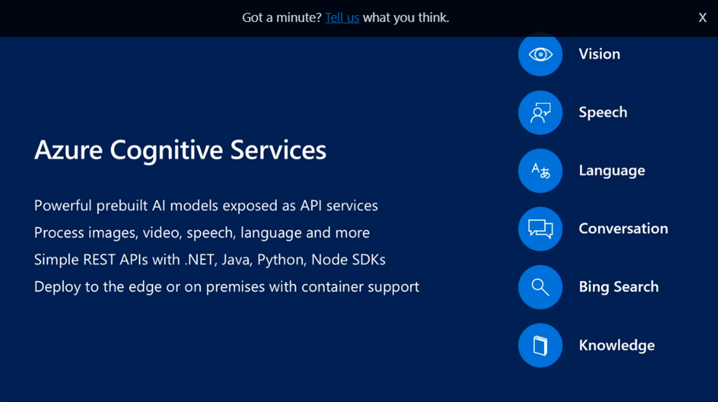This screenshot has width=718, height=402.
Task: Select the Speech person icon
Action: coord(540,112)
